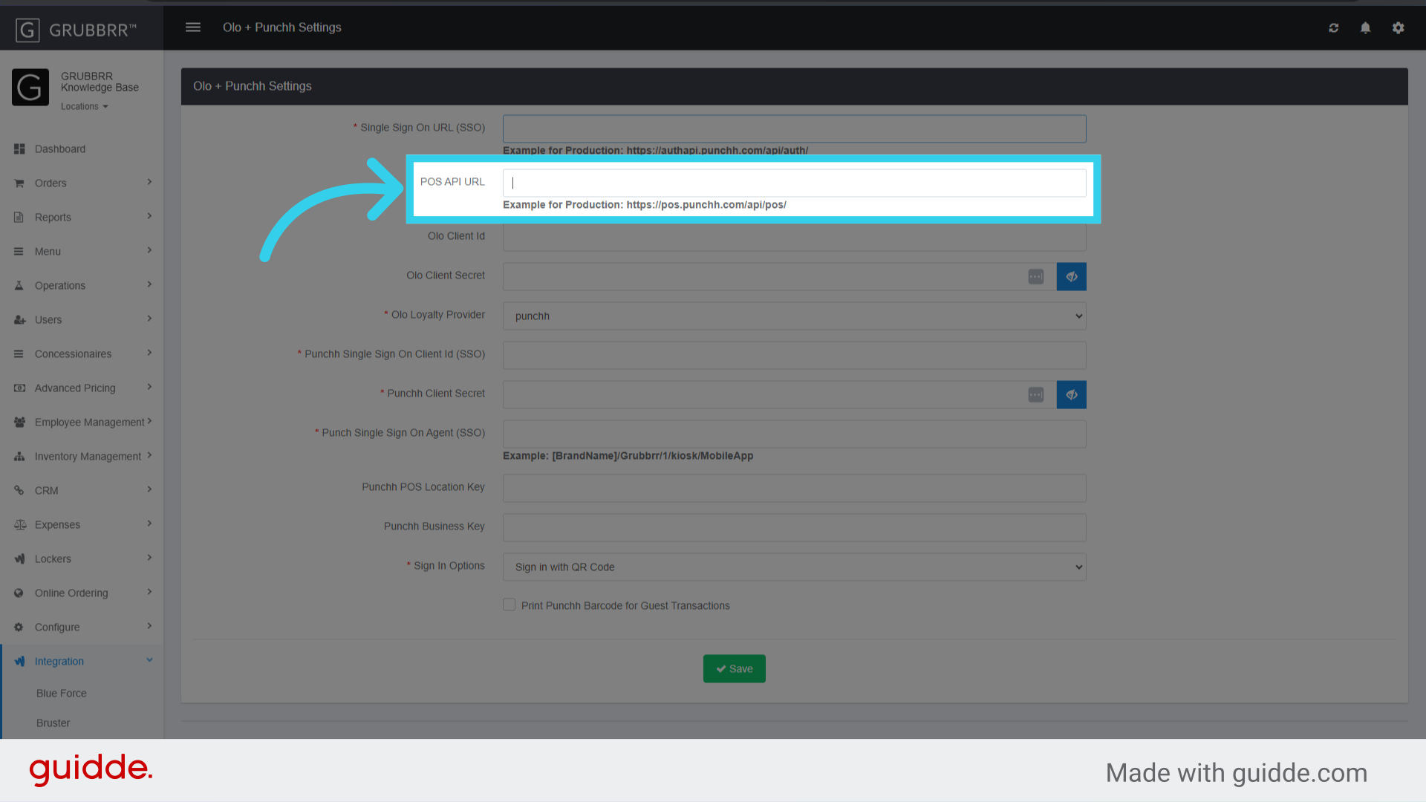Open the Locations dropdown

pyautogui.click(x=84, y=107)
